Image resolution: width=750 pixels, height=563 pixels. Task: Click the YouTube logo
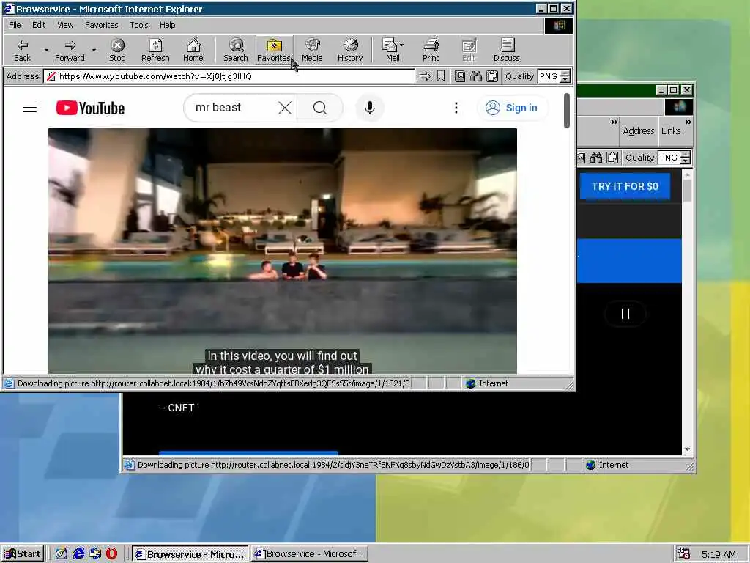(90, 108)
